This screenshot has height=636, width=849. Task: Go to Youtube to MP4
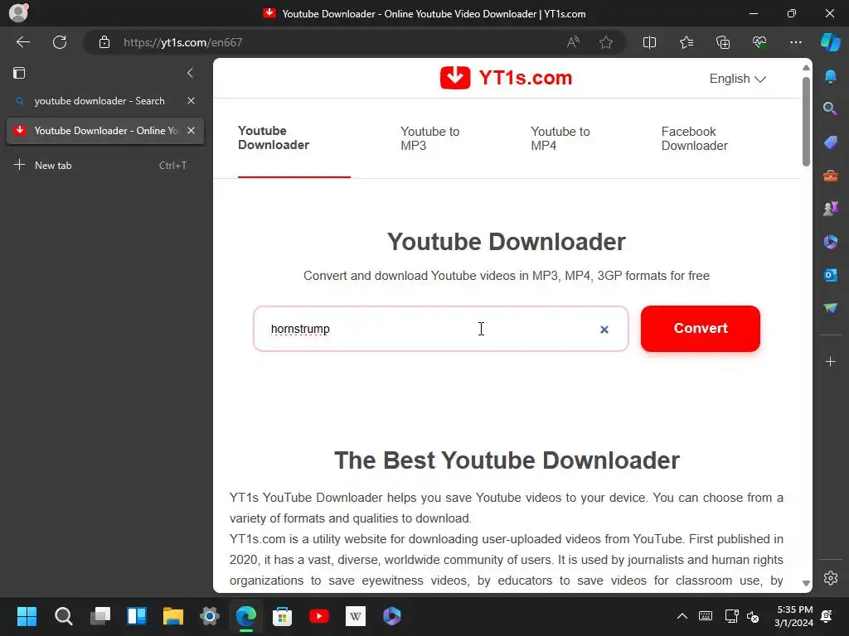pos(560,138)
